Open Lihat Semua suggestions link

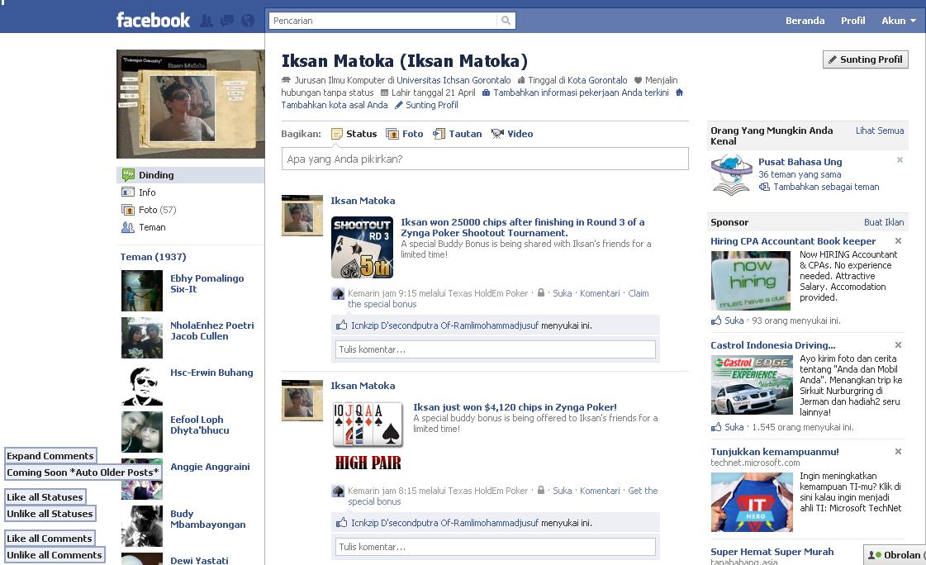pos(880,131)
